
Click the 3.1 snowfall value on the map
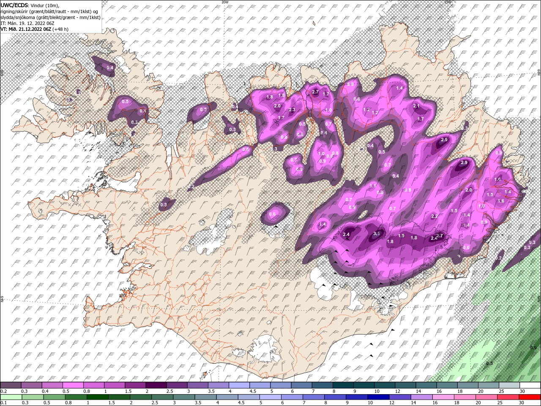377,233
